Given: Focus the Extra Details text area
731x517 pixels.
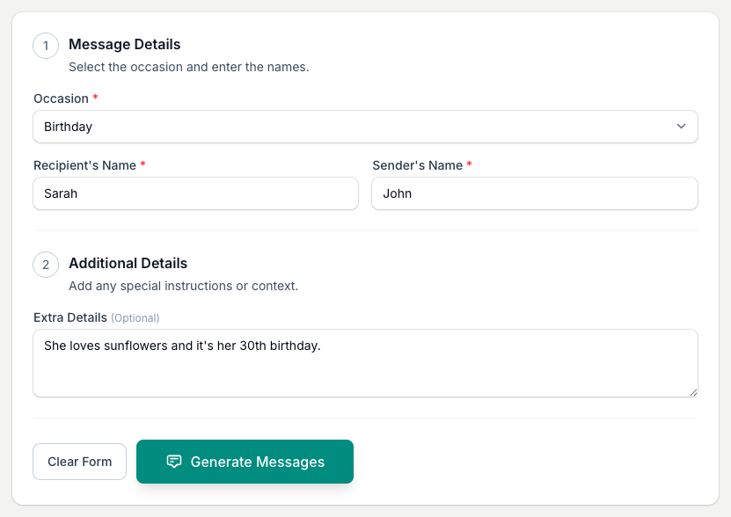Looking at the screenshot, I should (x=365, y=363).
